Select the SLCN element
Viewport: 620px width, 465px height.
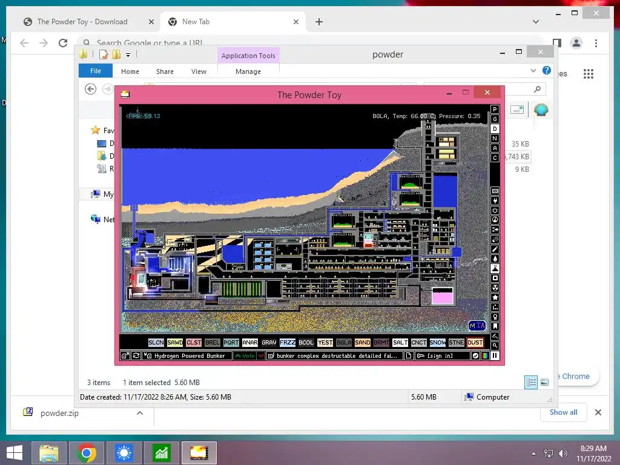coord(156,343)
